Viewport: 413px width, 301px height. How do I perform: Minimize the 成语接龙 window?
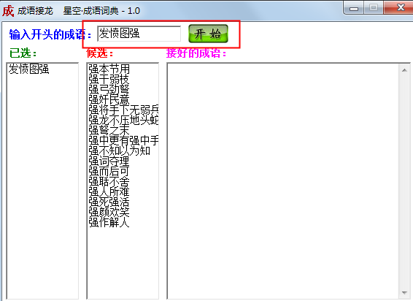(354, 8)
